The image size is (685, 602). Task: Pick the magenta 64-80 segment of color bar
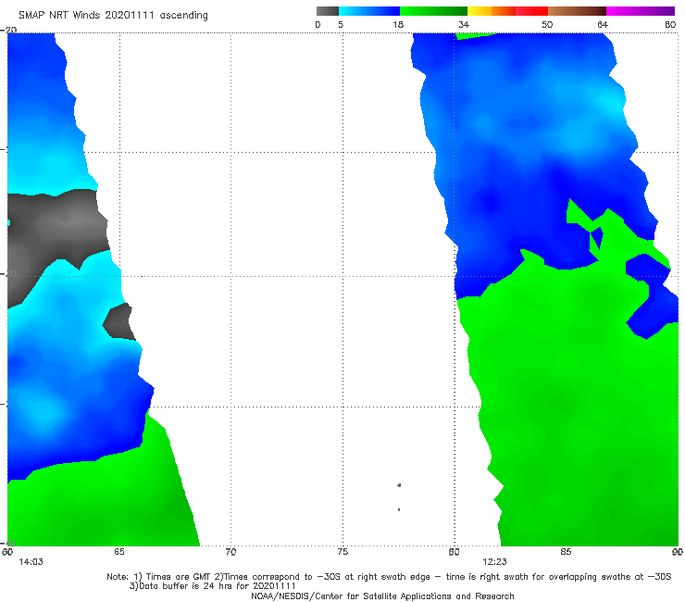641,11
